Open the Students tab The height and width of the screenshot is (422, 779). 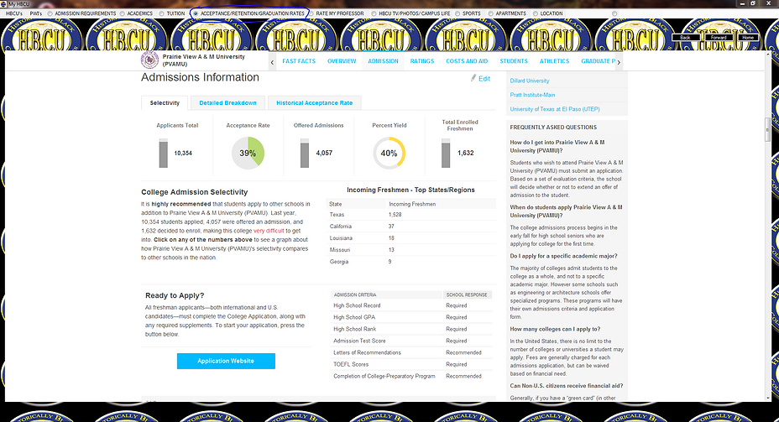[514, 61]
